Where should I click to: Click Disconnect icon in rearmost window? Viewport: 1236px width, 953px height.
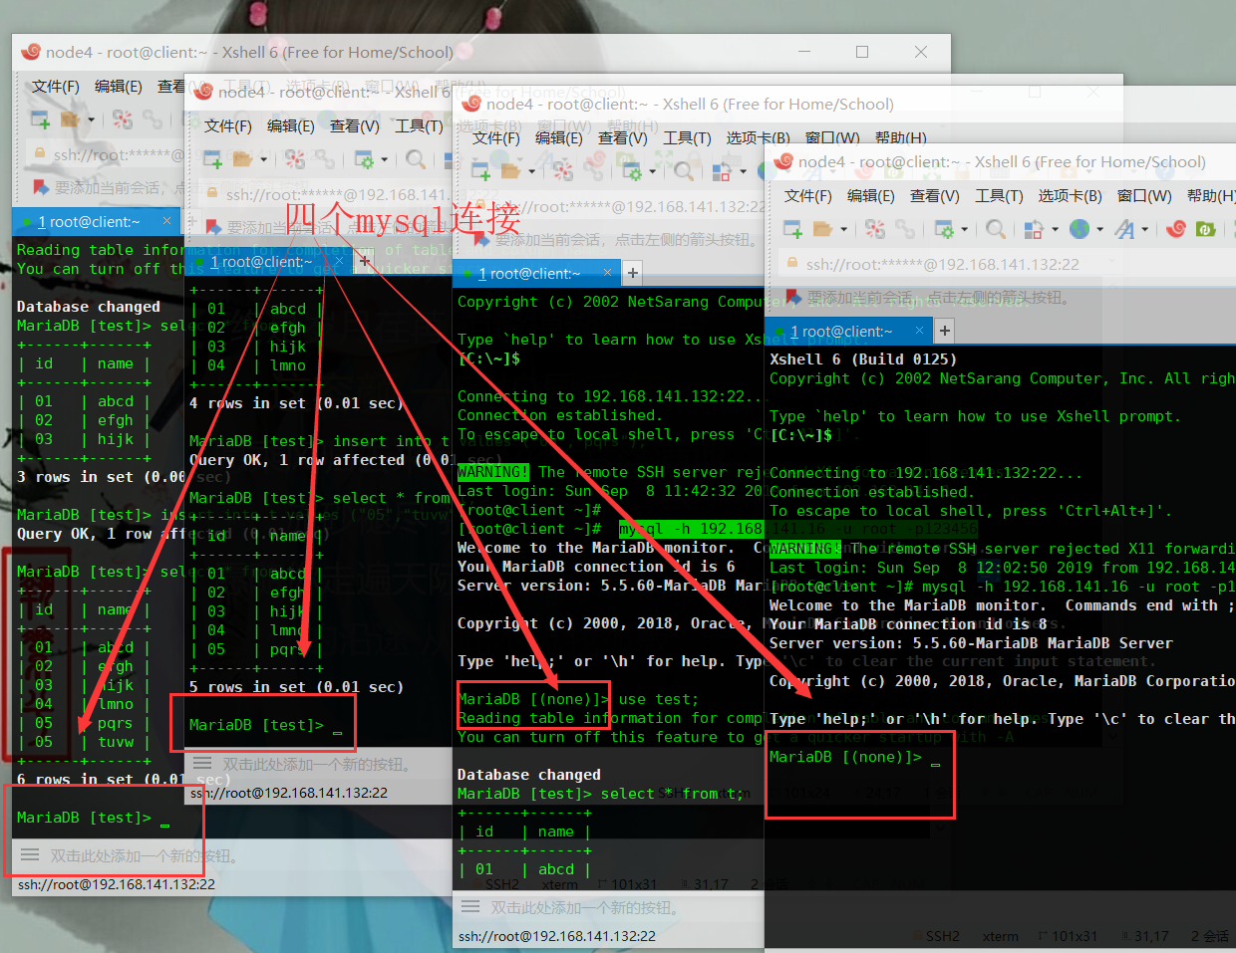pos(123,119)
